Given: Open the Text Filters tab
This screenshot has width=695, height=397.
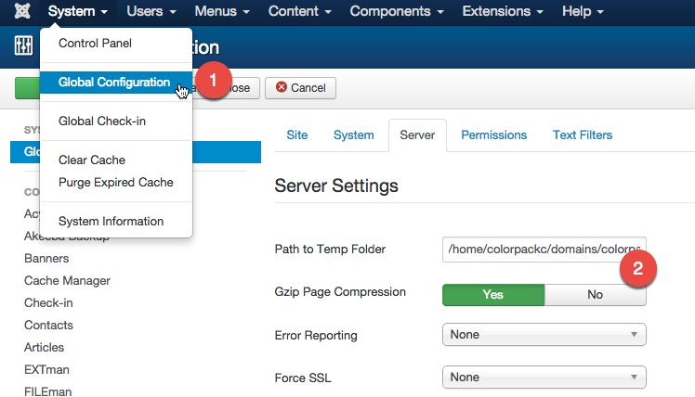Looking at the screenshot, I should point(583,135).
